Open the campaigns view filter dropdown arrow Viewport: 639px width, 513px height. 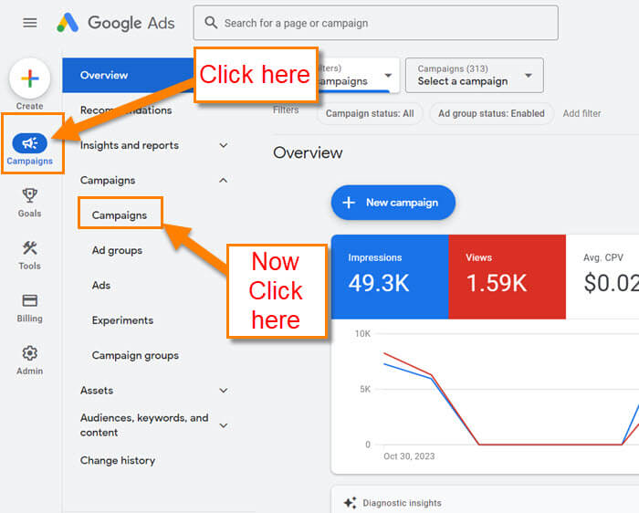point(388,75)
